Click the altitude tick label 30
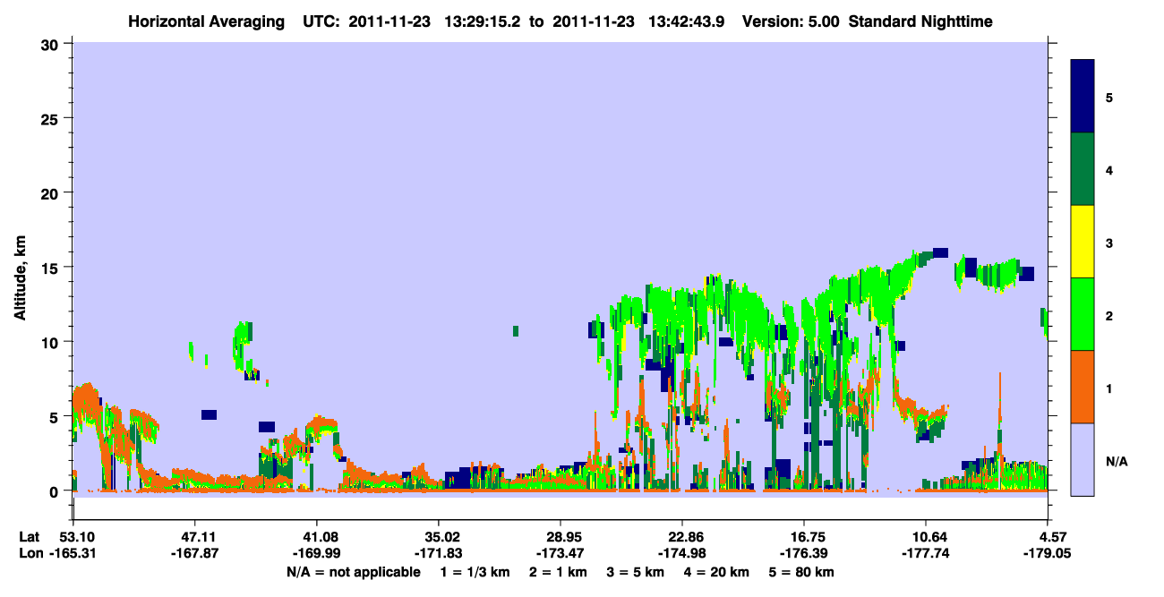 pyautogui.click(x=52, y=44)
